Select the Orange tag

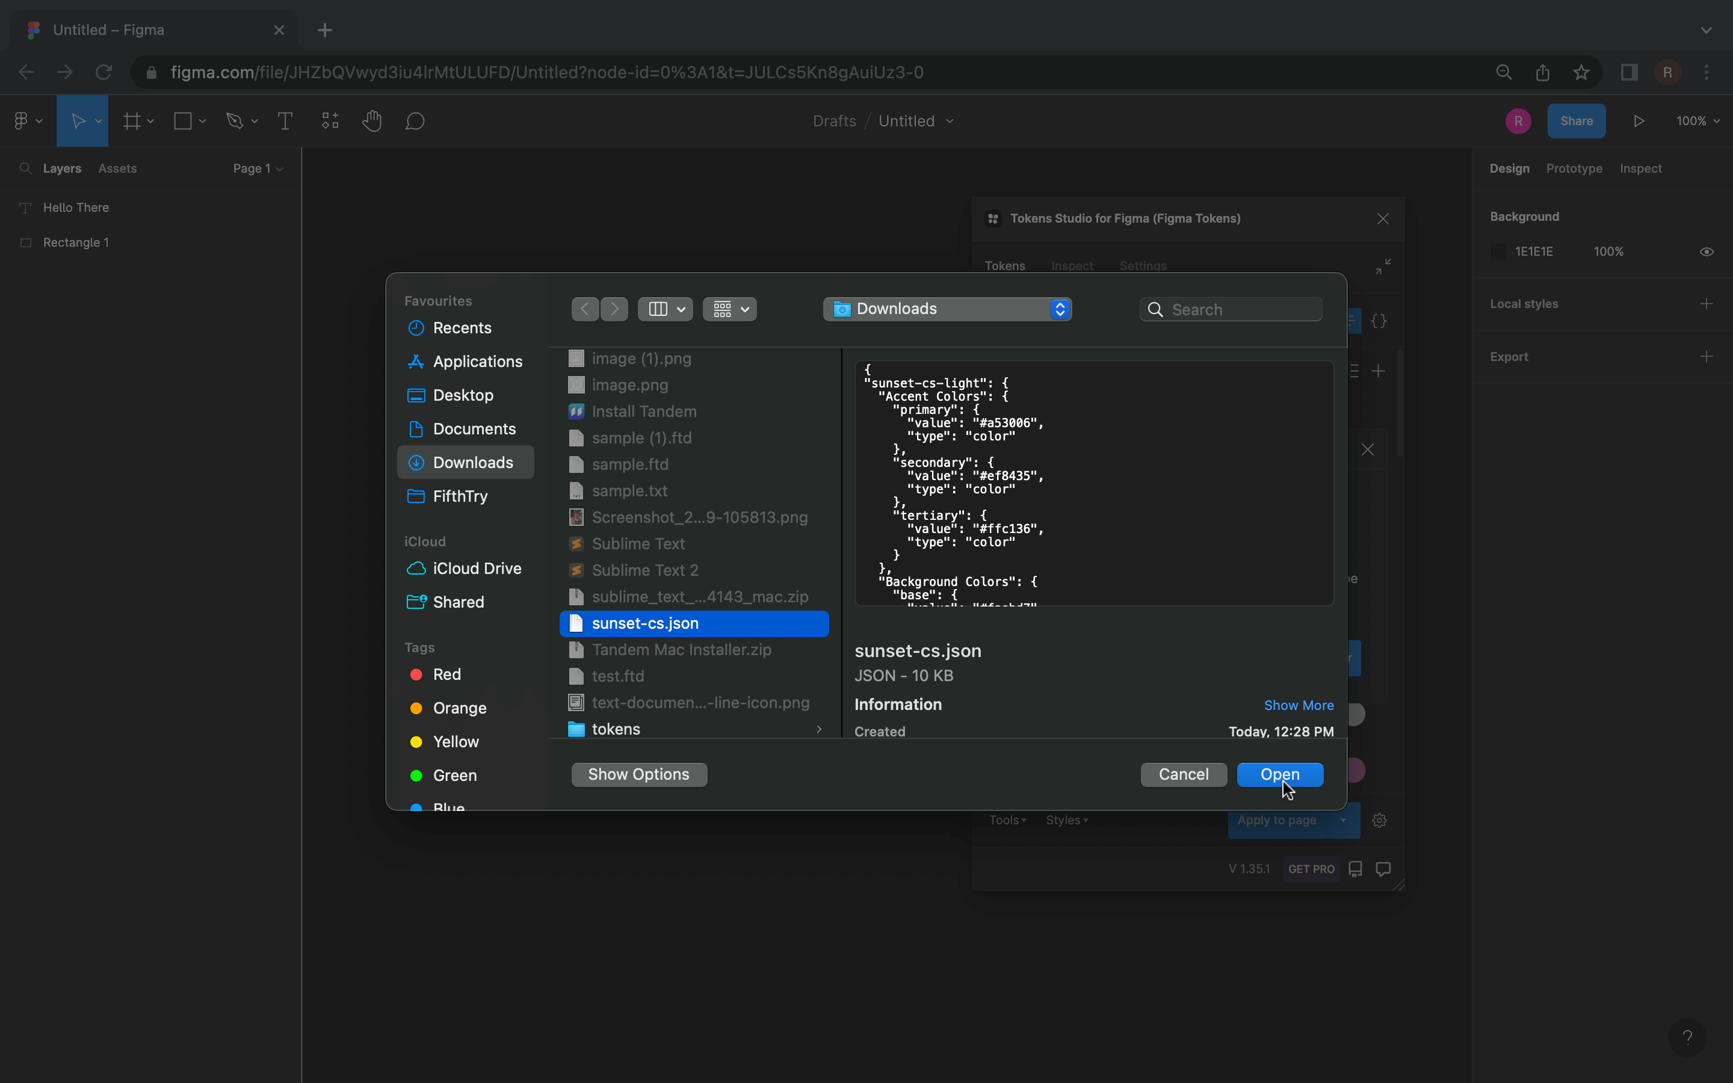click(x=448, y=708)
